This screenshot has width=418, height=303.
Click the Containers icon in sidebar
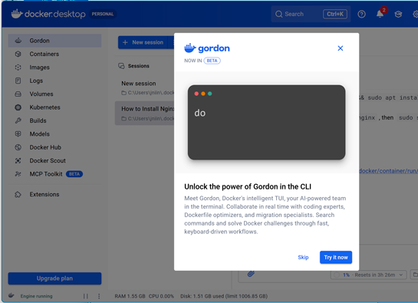coord(18,54)
